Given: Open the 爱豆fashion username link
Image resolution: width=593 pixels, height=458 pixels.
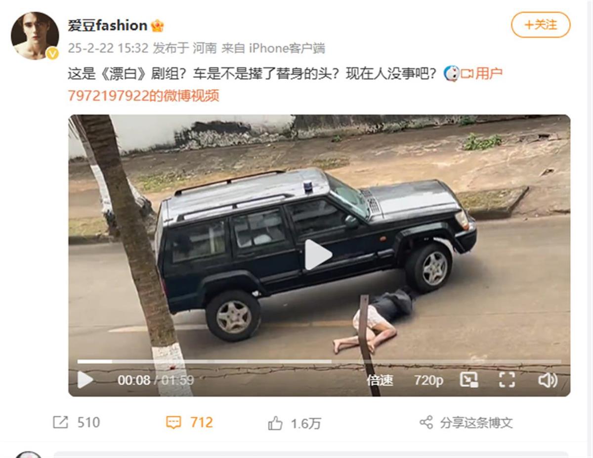Looking at the screenshot, I should [107, 25].
